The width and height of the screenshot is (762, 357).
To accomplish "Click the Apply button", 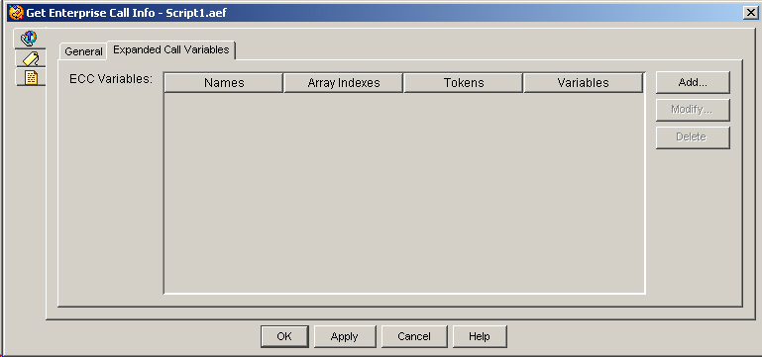I will [345, 336].
